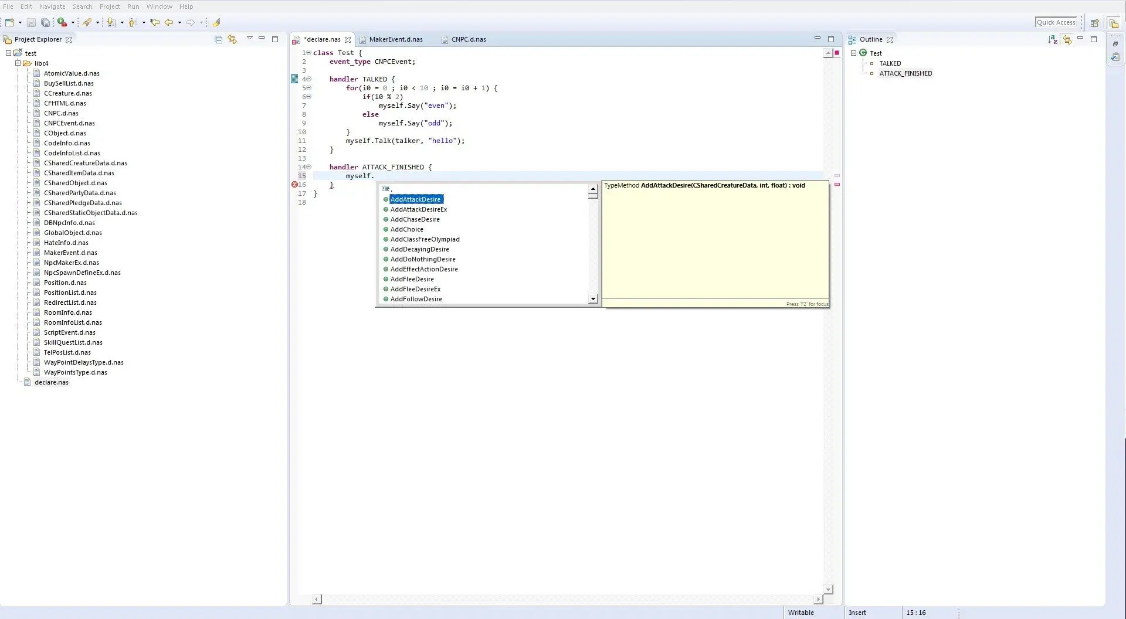Collapse the Test class in Outline
The width and height of the screenshot is (1126, 619).
[x=853, y=53]
